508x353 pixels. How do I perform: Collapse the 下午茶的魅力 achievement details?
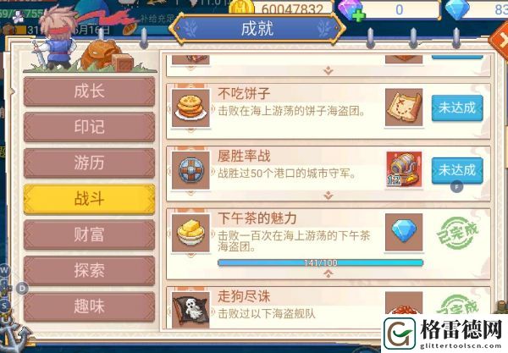point(329,274)
